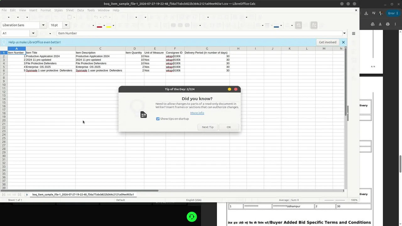Viewport: 402px width, 226px height.
Task: Click the Get involved button
Action: click(328, 42)
